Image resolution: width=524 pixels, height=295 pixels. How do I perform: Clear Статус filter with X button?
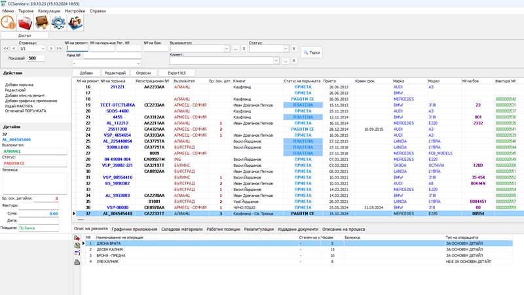[x=293, y=48]
